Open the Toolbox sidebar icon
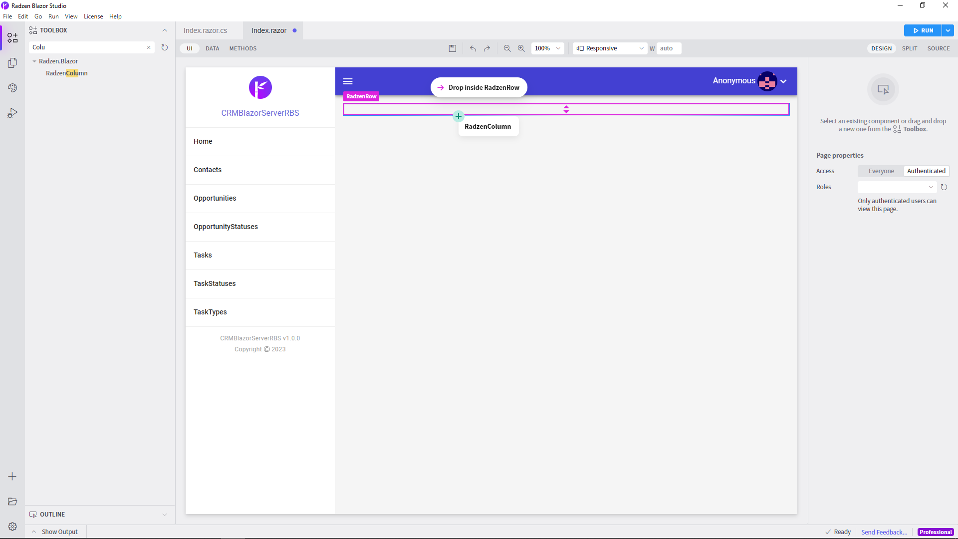This screenshot has width=958, height=539. (x=12, y=38)
